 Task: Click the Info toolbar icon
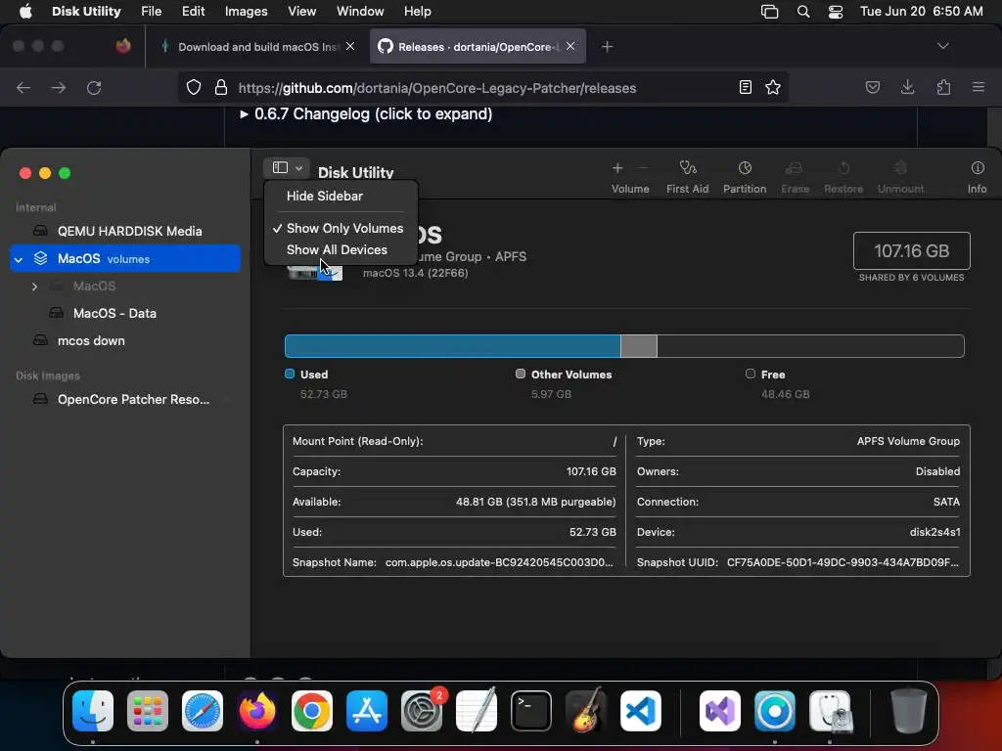click(978, 168)
